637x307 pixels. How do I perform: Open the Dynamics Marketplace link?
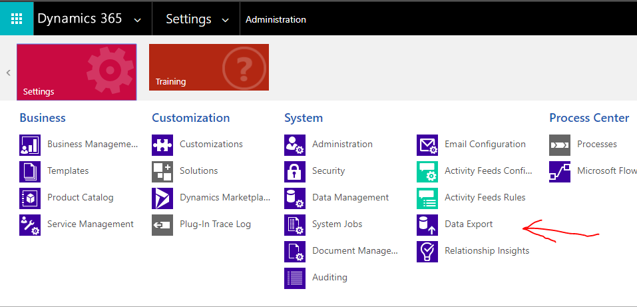225,198
